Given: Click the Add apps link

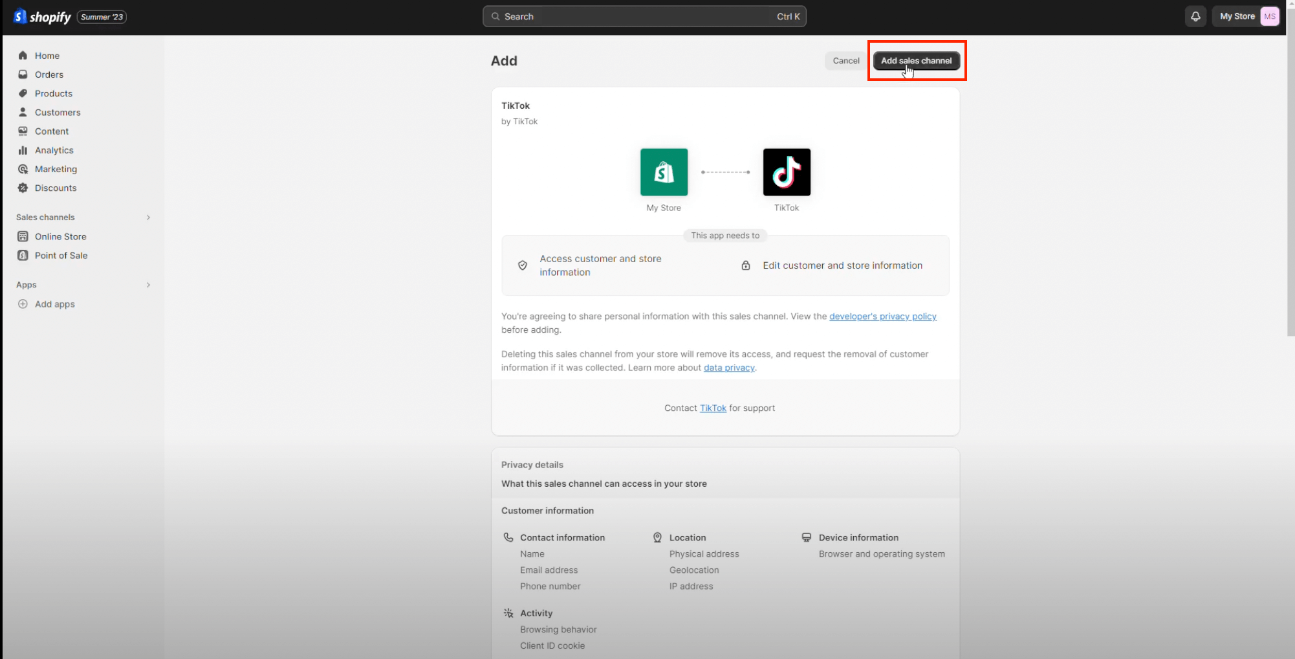Looking at the screenshot, I should tap(54, 304).
